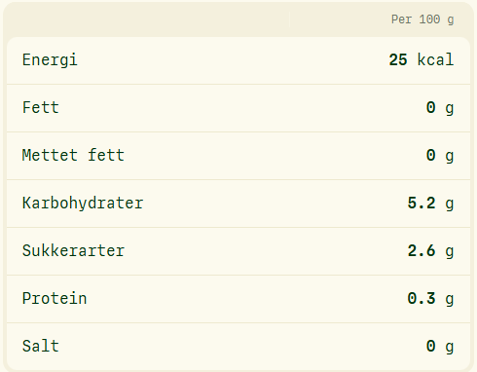
Task: Click the g unit beside Protein value
Action: pos(450,300)
